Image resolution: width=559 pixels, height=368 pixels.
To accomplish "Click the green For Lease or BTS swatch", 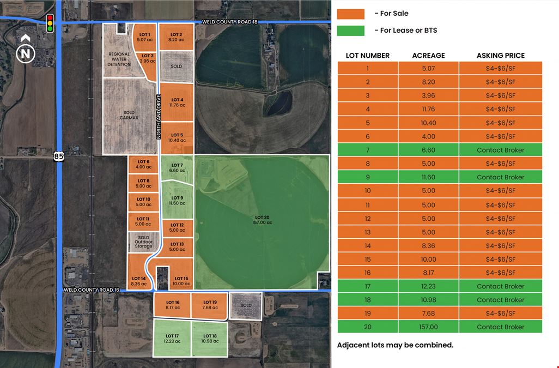I will pyautogui.click(x=351, y=31).
